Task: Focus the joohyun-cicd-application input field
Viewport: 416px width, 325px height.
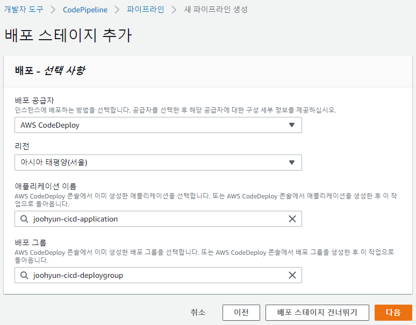Action: point(158,219)
